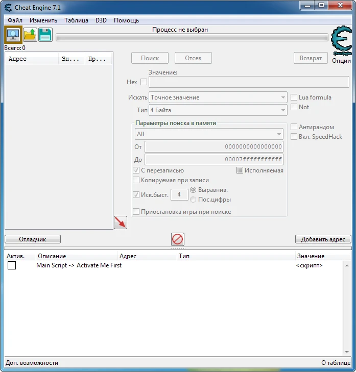Viewport: 356px width, 372px height.
Task: Open the Тип value type dropdown
Action: point(218,110)
